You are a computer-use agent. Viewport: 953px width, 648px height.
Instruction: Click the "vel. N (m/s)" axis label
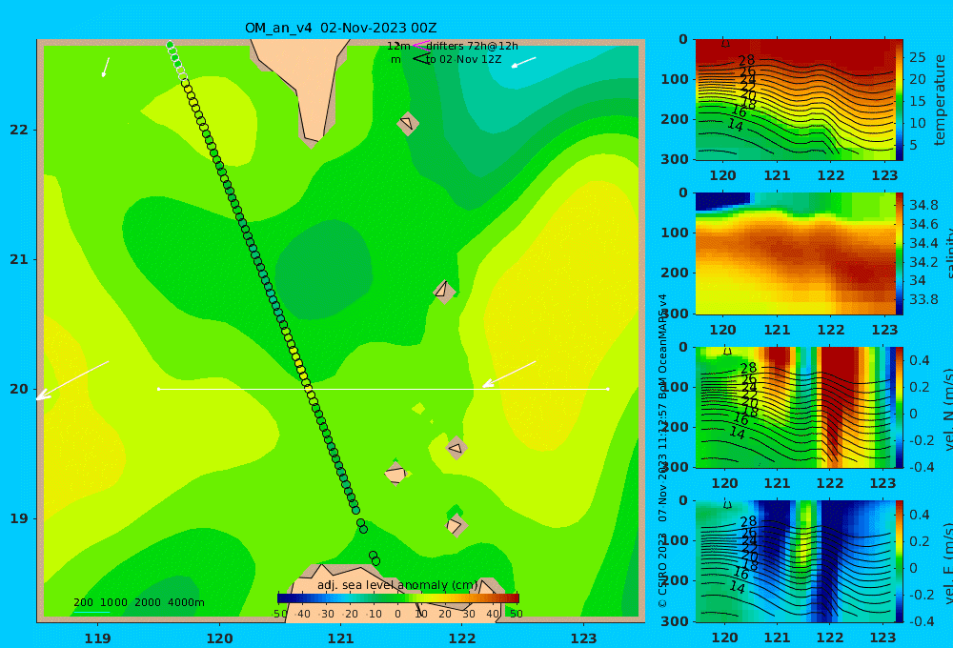[x=947, y=409]
